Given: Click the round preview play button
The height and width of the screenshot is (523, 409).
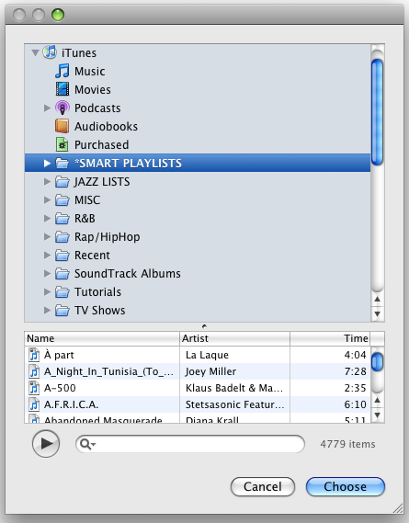Looking at the screenshot, I should point(46,444).
